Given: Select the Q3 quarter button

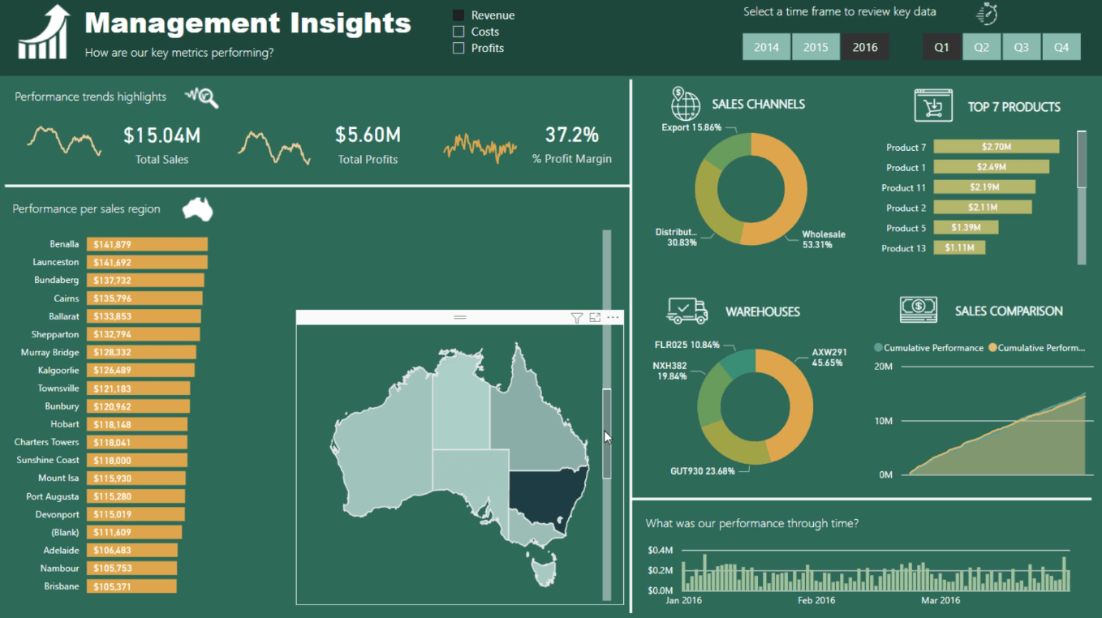Looking at the screenshot, I should (1021, 47).
